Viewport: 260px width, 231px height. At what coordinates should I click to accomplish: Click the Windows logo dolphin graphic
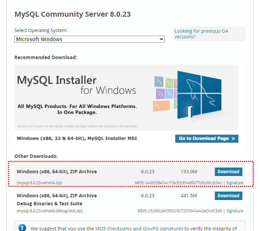pyautogui.click(x=199, y=95)
